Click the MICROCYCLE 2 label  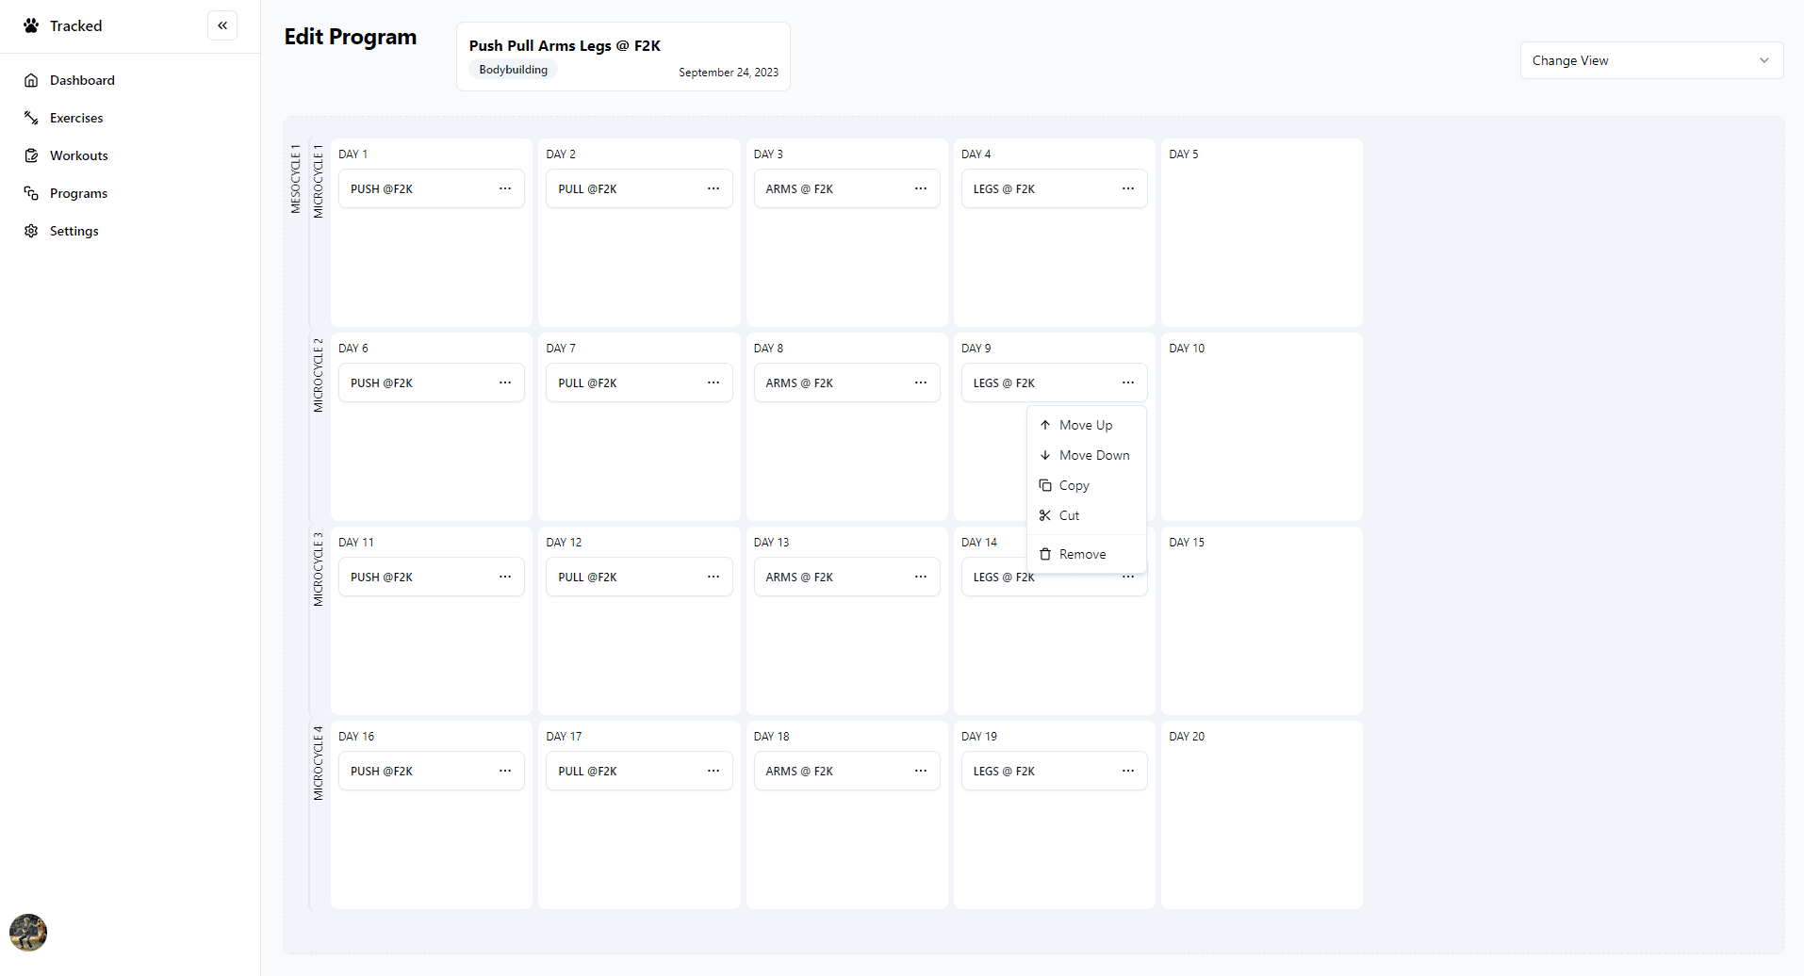(x=318, y=375)
